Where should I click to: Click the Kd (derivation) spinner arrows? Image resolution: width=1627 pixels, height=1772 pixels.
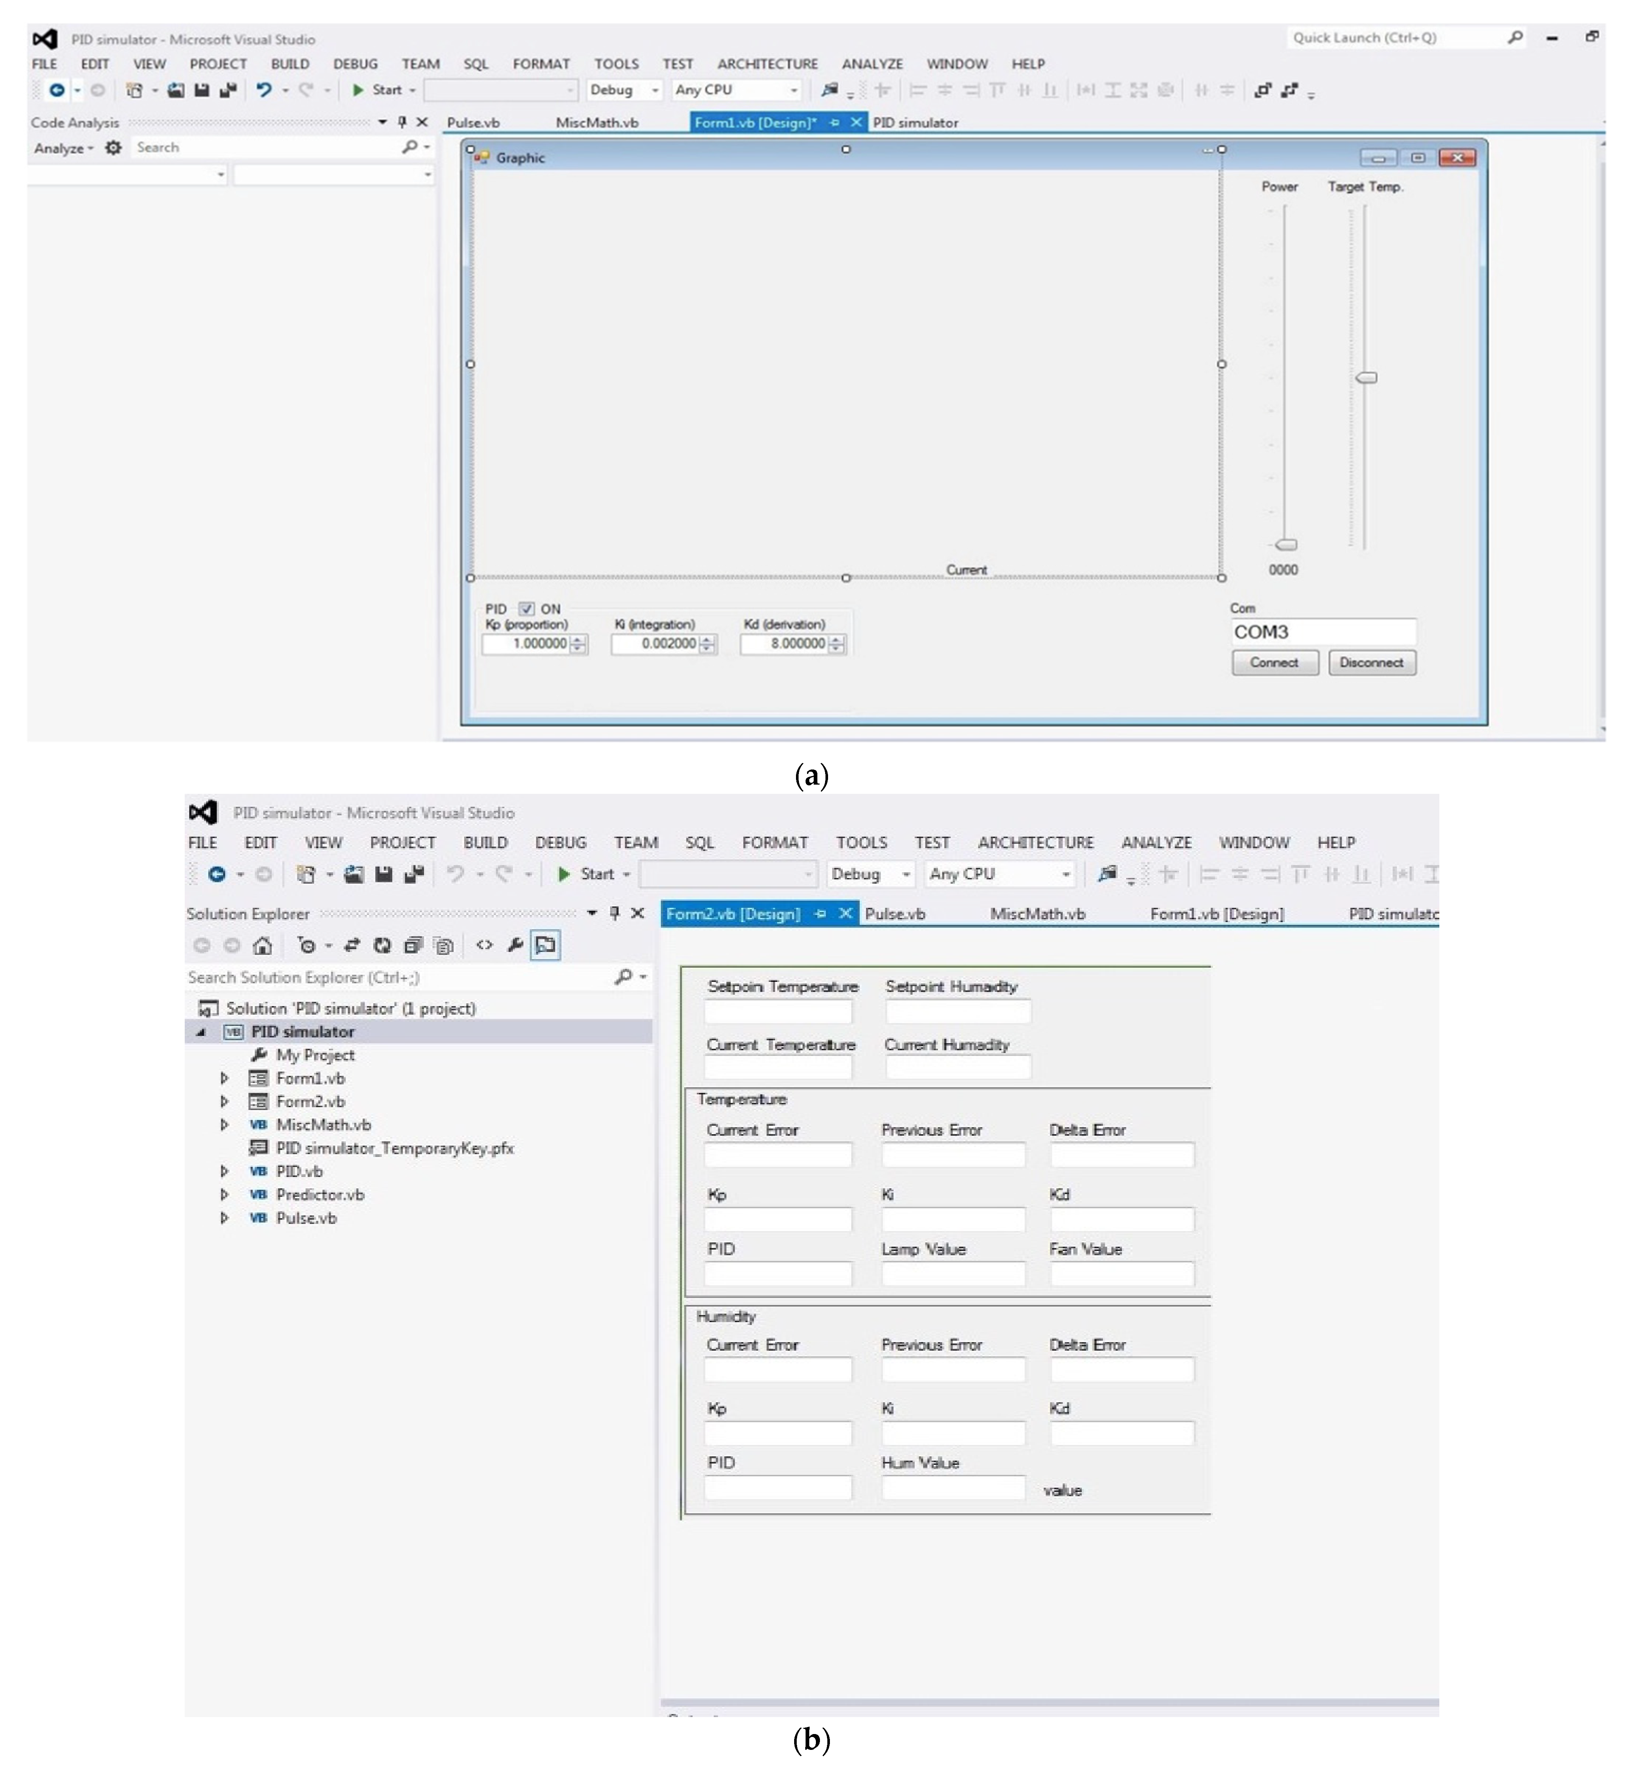click(837, 644)
